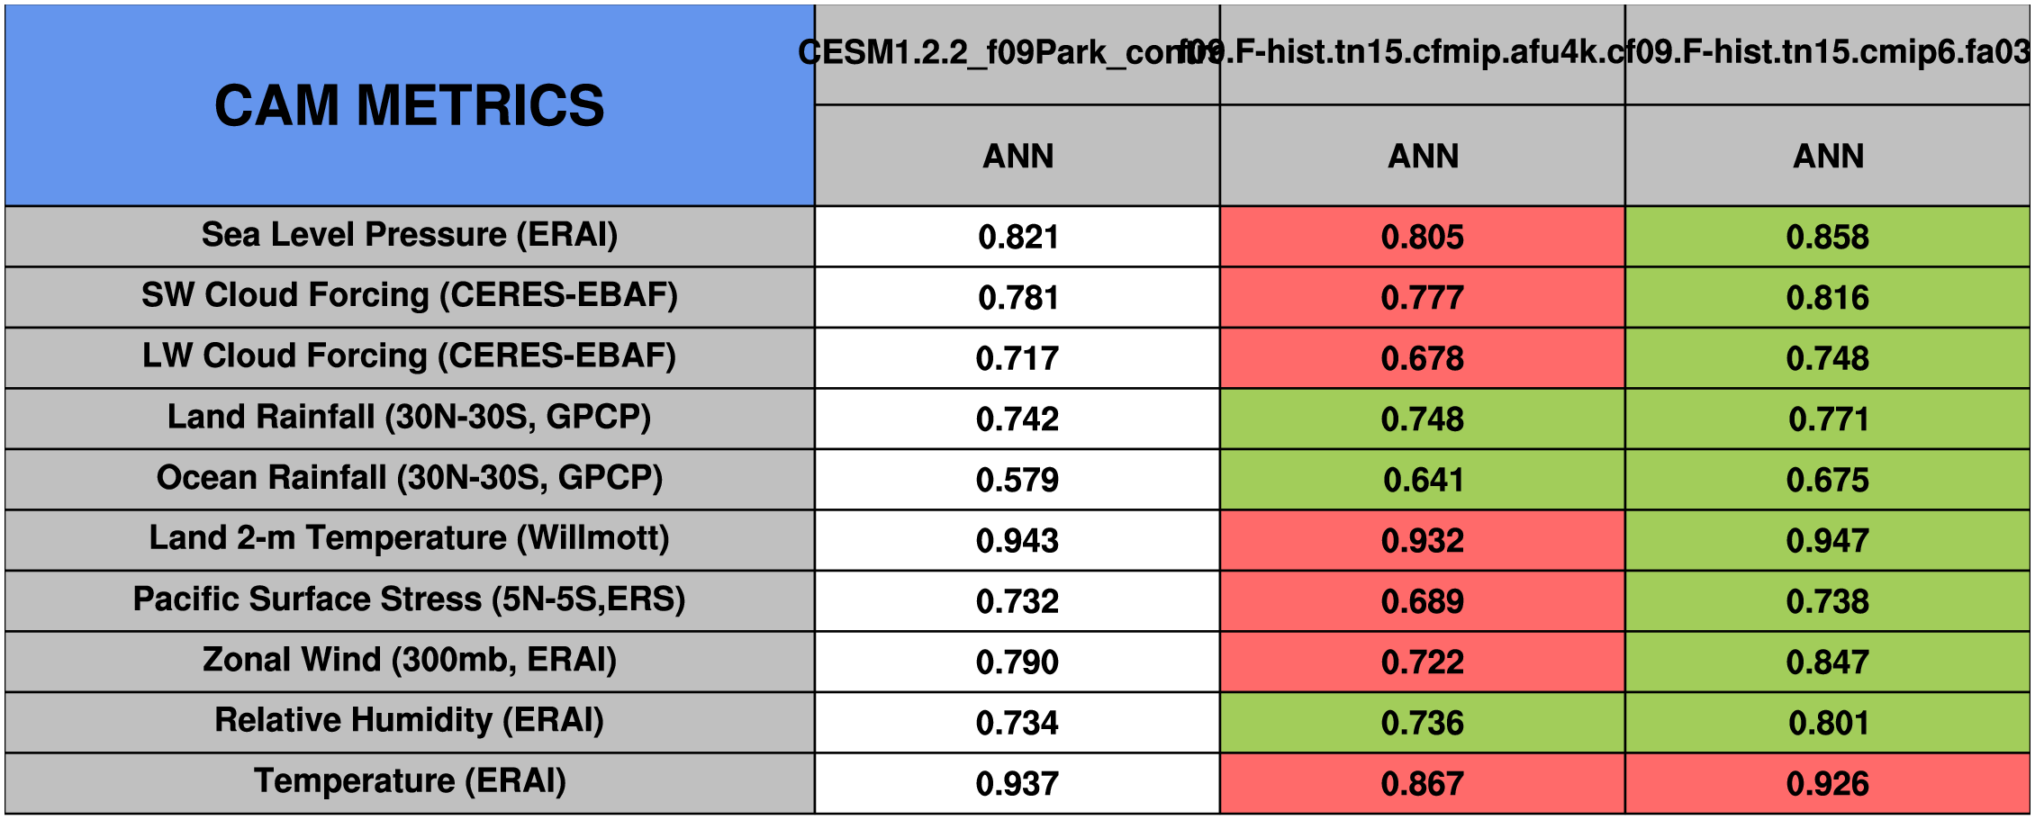Select the Temperature (ERAI) row label
Viewport: 2035px width, 820px height.
coord(410,781)
